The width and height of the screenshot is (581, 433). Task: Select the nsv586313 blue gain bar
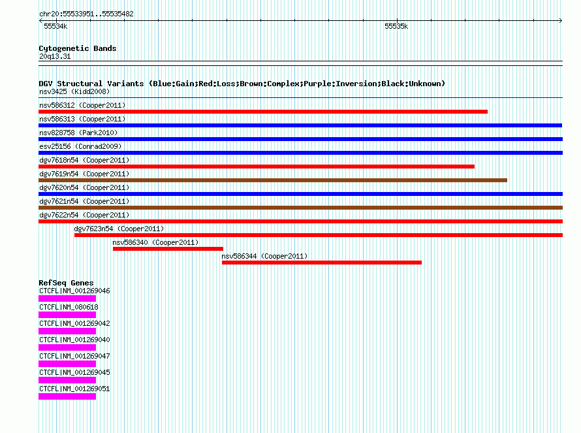coord(300,125)
